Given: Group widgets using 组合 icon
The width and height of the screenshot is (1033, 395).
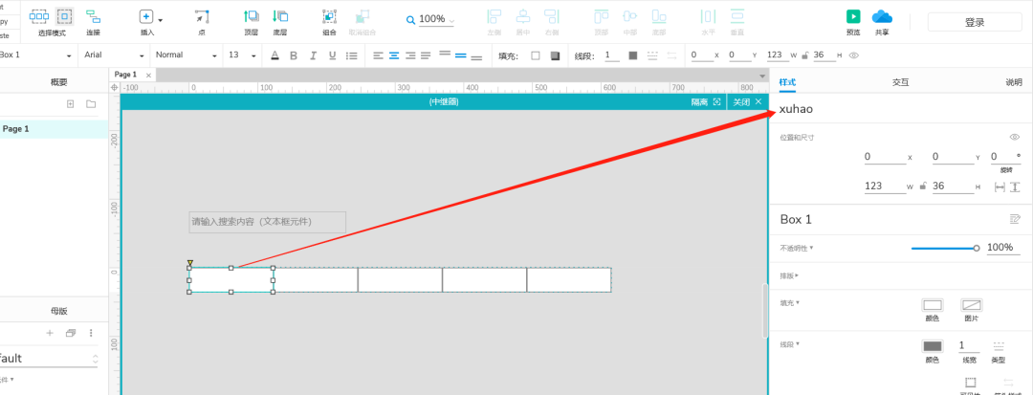Looking at the screenshot, I should coord(329,17).
